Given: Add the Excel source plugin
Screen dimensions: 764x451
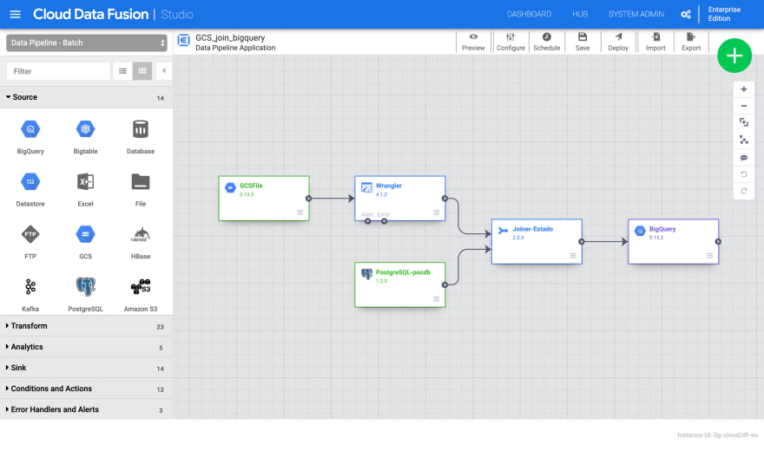Looking at the screenshot, I should pos(85,189).
